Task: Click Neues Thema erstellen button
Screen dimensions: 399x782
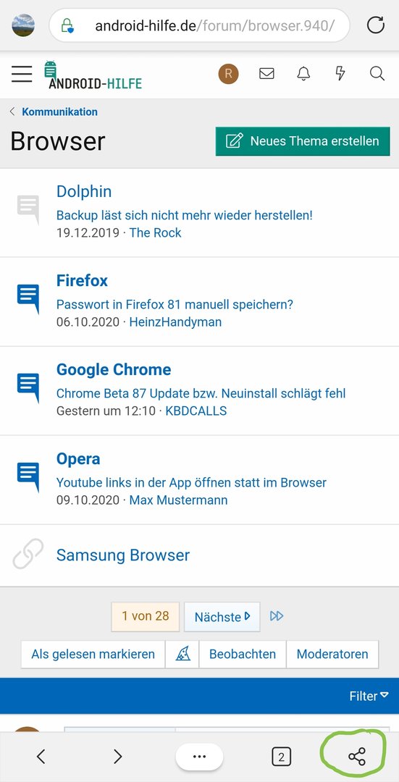Action: [303, 140]
